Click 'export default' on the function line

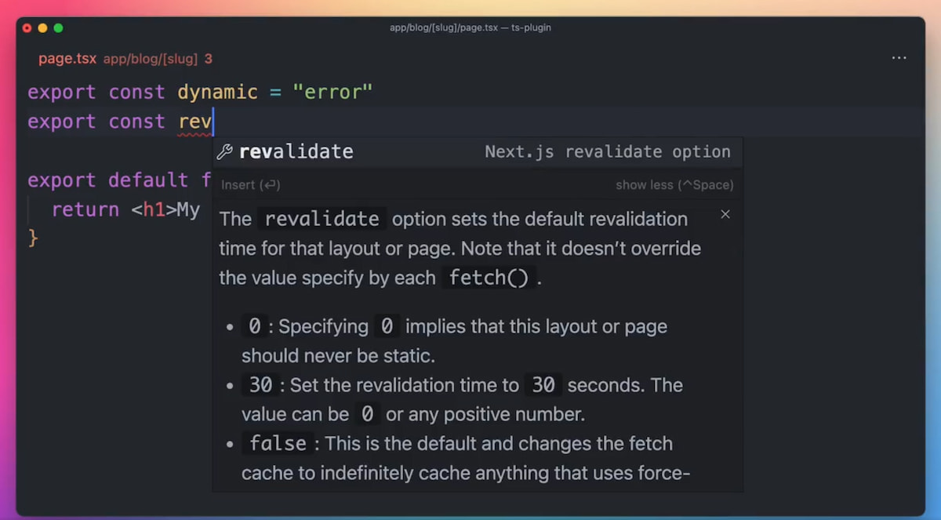(x=108, y=180)
